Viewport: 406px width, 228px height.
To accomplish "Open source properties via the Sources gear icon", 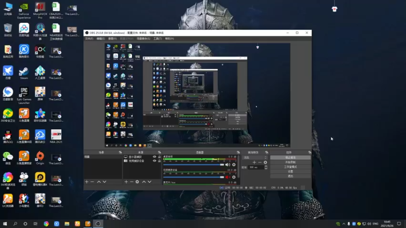I will tap(137, 182).
